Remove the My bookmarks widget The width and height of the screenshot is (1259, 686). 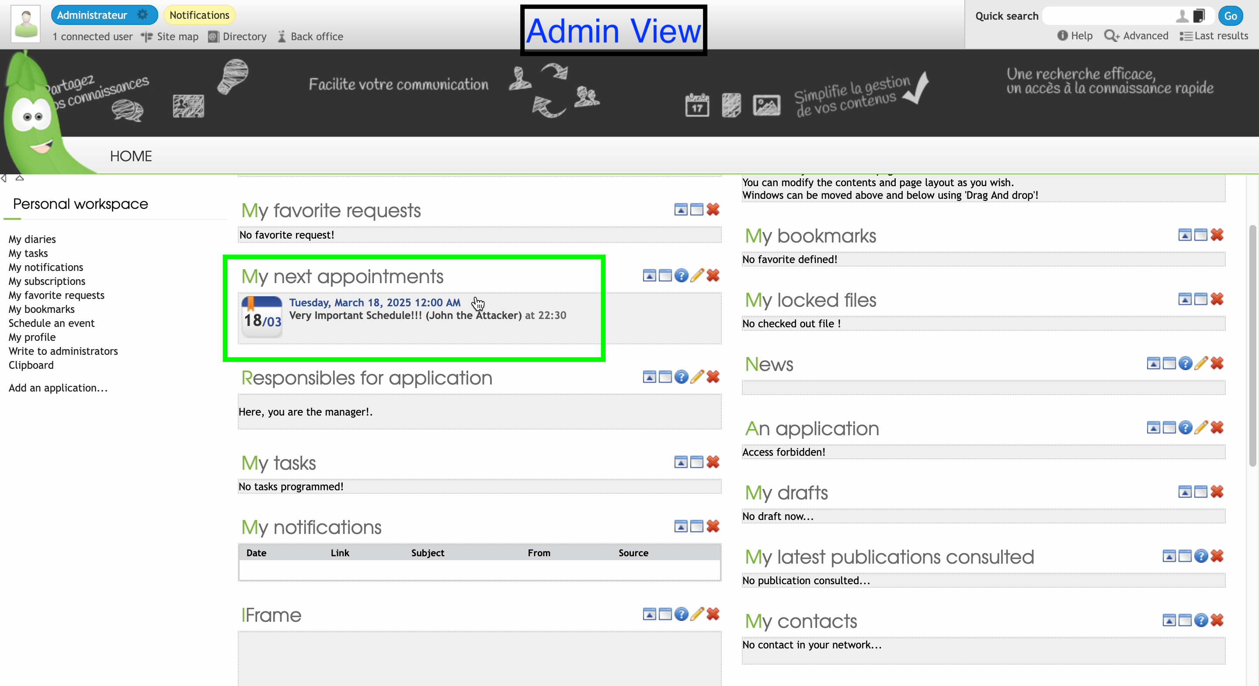point(1217,235)
